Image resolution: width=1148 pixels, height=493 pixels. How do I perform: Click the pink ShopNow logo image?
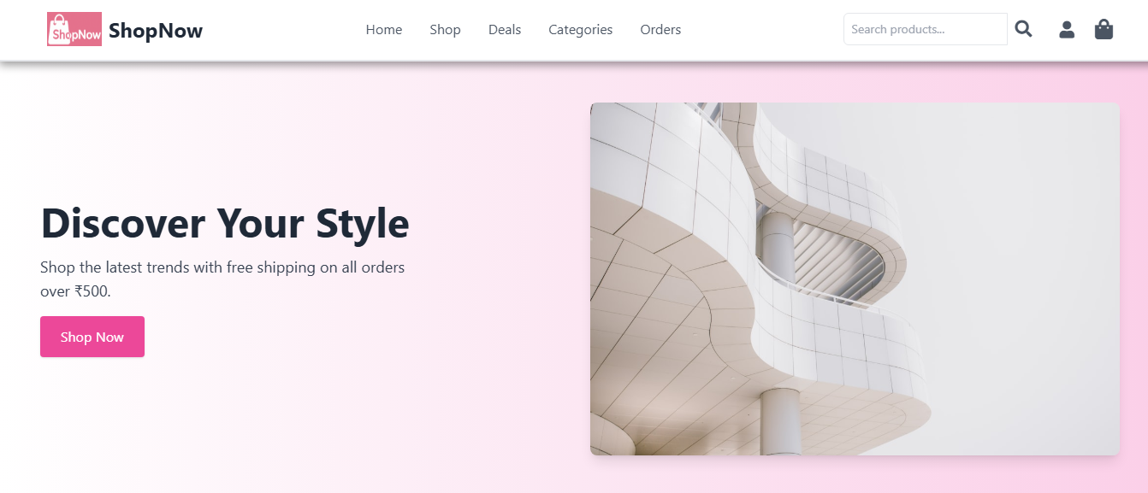coord(74,30)
